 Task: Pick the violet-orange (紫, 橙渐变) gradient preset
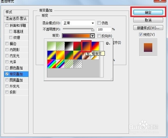click(x=86, y=46)
